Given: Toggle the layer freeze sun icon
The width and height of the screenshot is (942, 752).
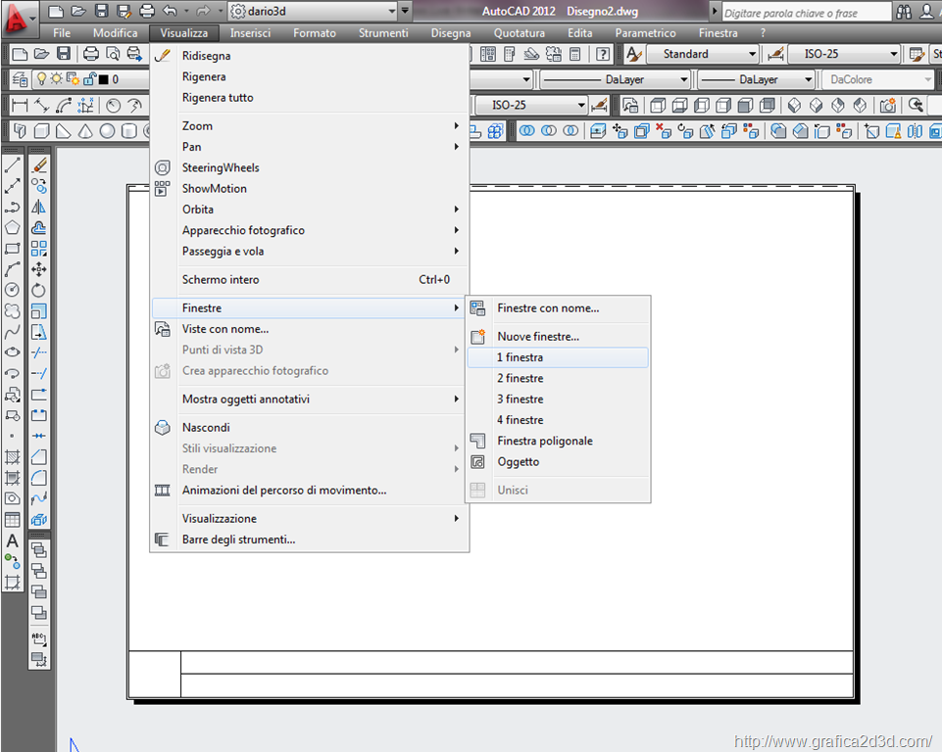Looking at the screenshot, I should 57,79.
